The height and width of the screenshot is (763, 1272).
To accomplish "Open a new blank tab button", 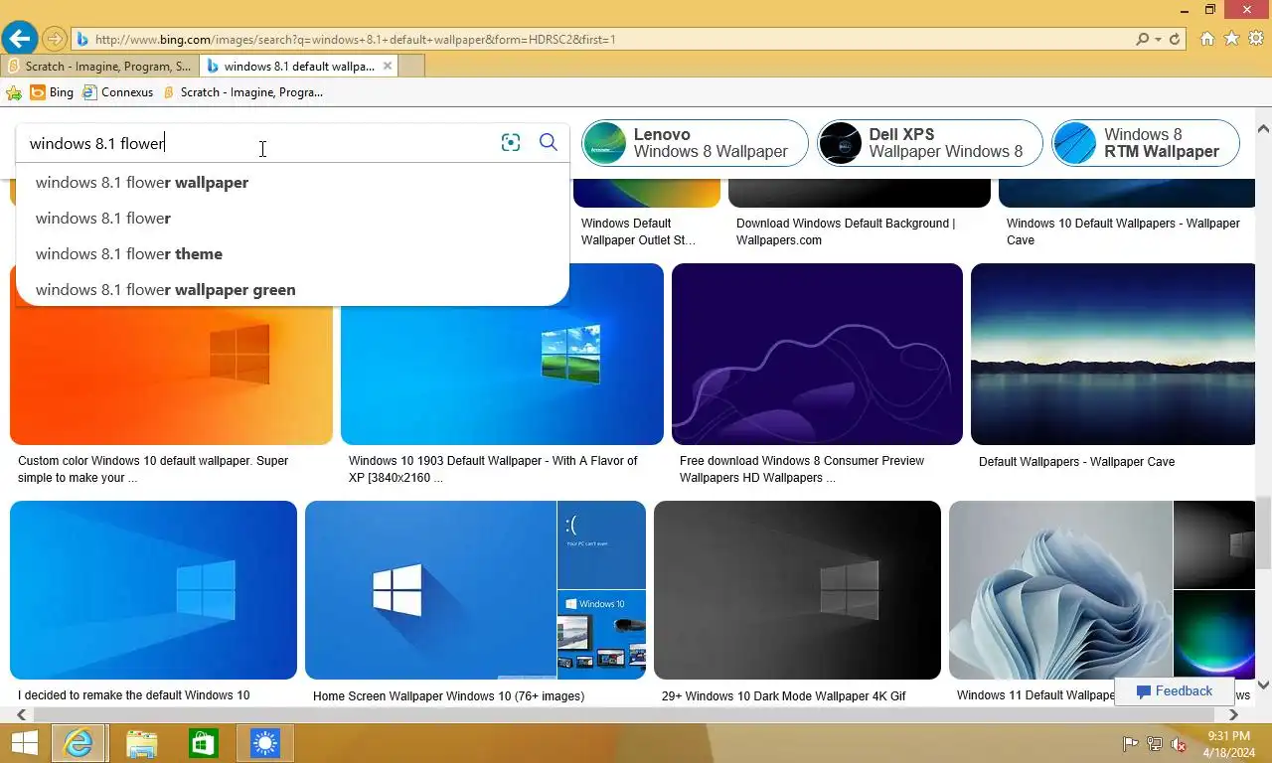I will pyautogui.click(x=412, y=67).
